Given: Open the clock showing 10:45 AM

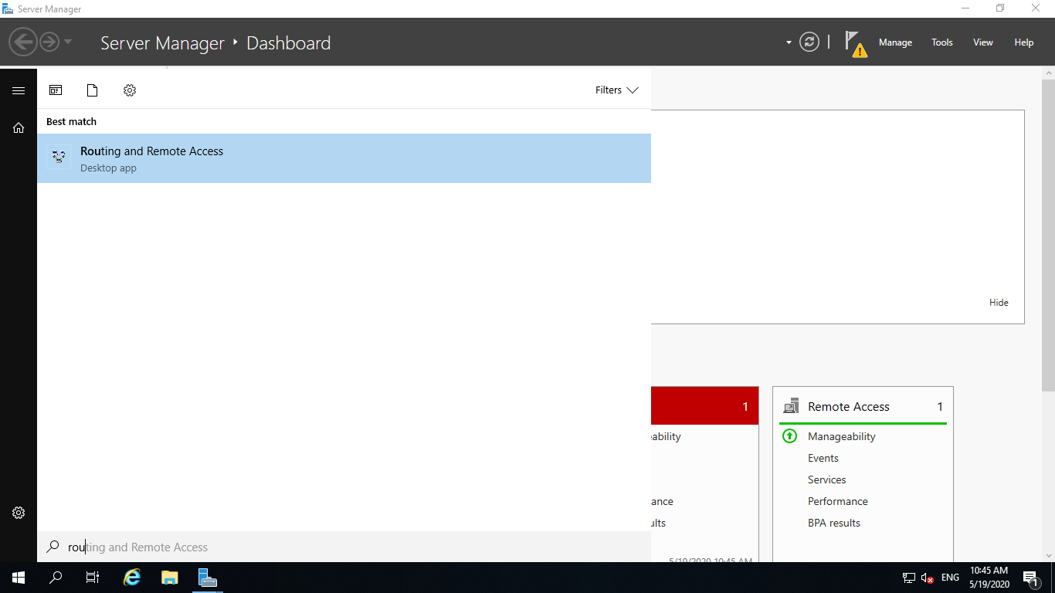Looking at the screenshot, I should pos(989,578).
